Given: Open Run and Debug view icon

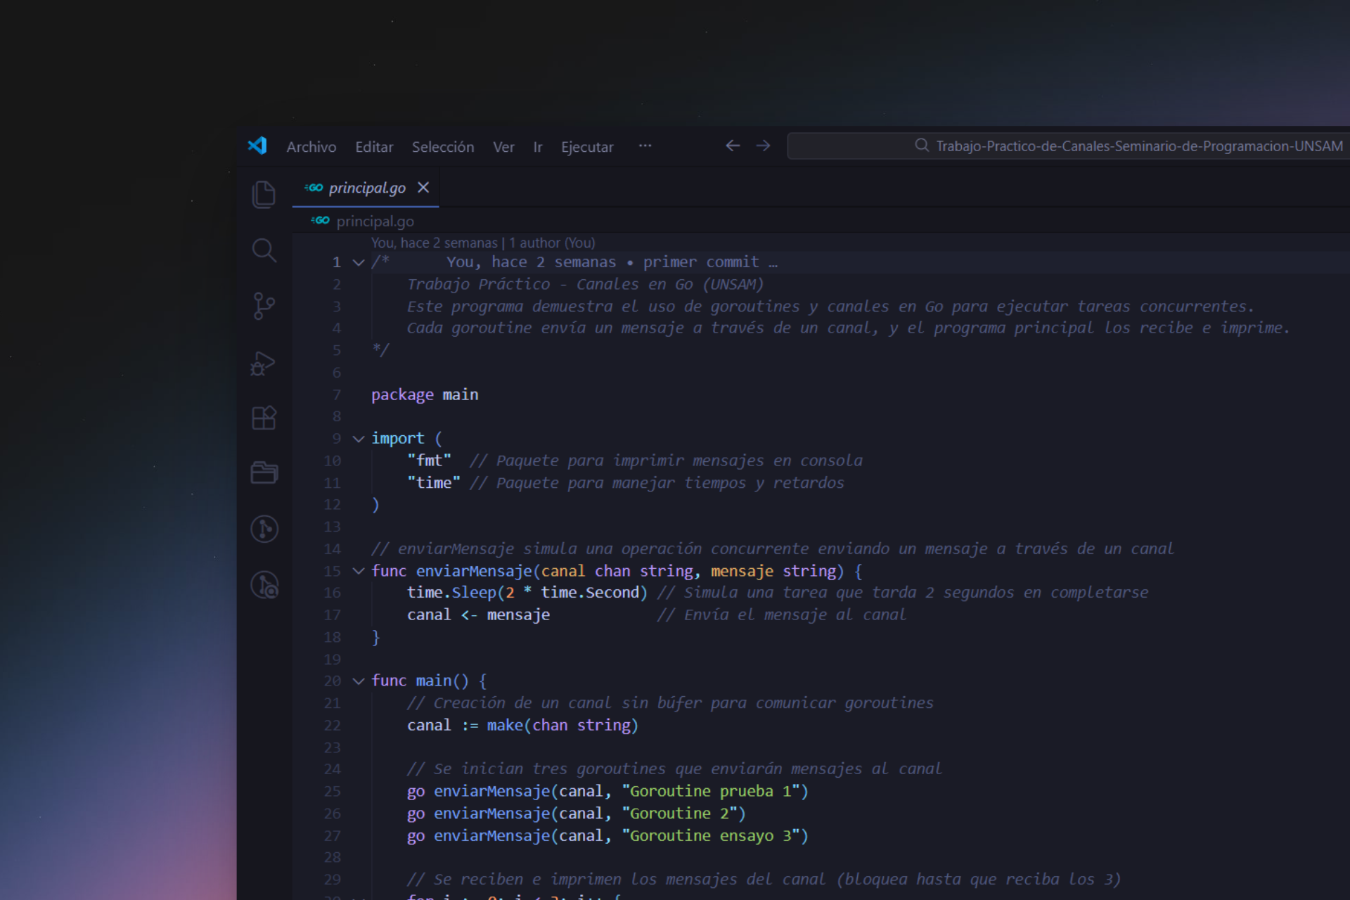Looking at the screenshot, I should click(x=263, y=364).
